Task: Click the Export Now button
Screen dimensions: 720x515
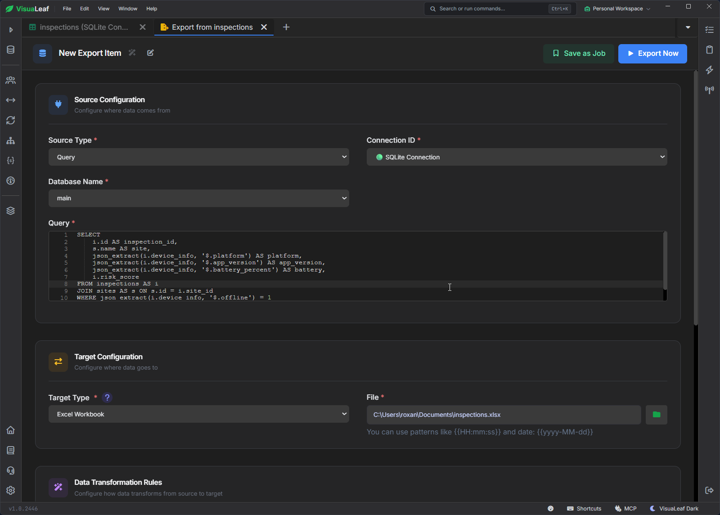Action: pyautogui.click(x=652, y=54)
